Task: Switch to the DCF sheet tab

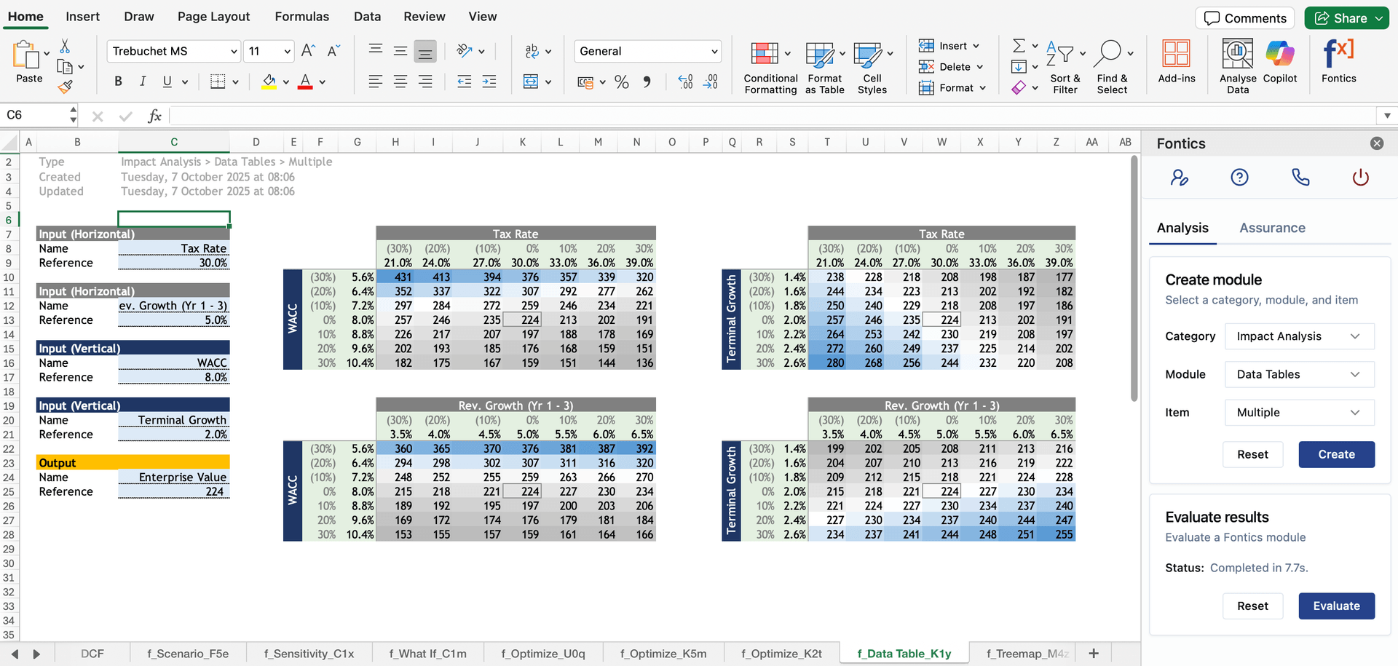Action: pos(92,653)
